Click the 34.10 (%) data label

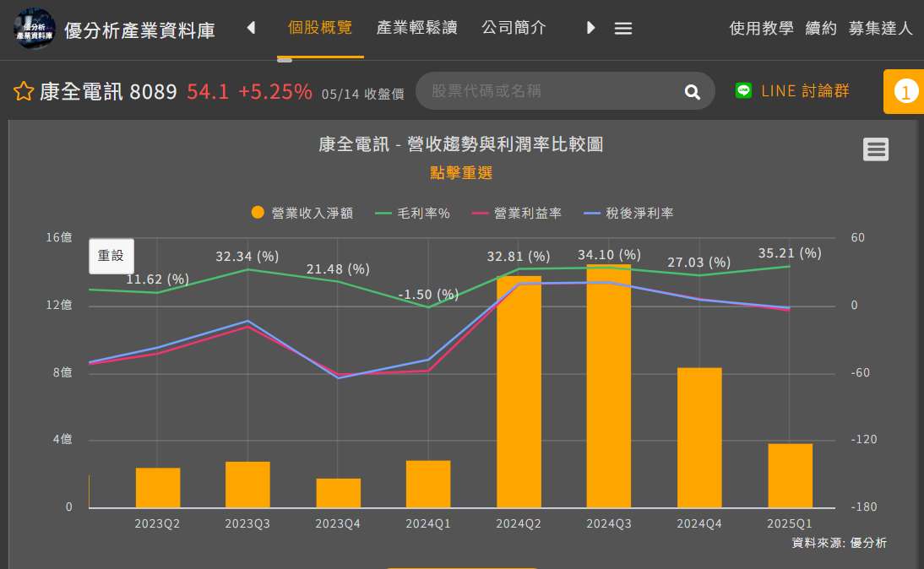click(x=609, y=255)
